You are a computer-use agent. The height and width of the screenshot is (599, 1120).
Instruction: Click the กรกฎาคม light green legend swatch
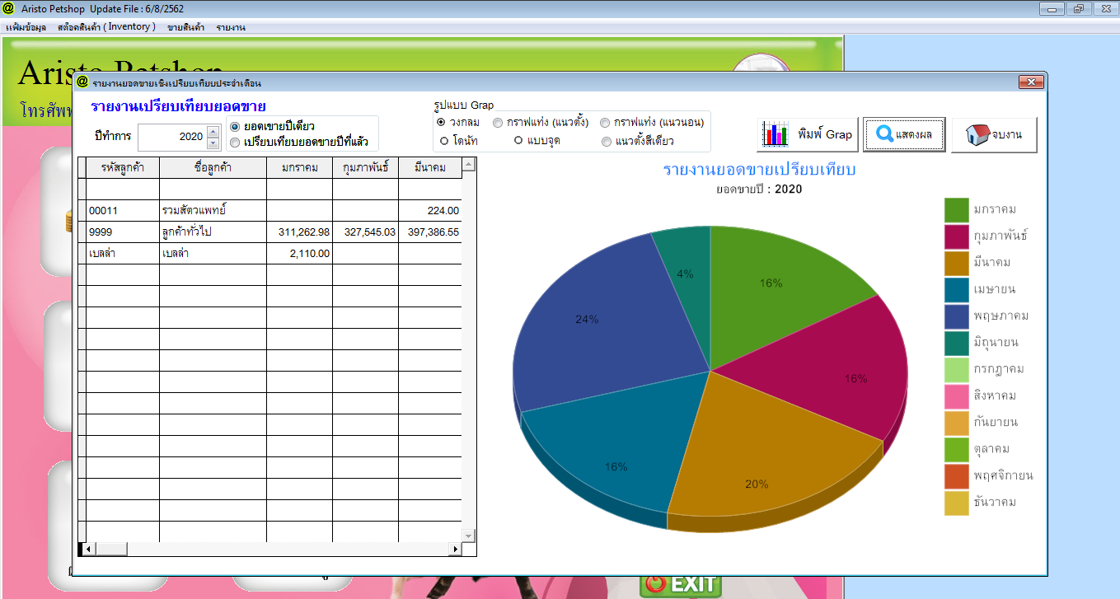(957, 370)
